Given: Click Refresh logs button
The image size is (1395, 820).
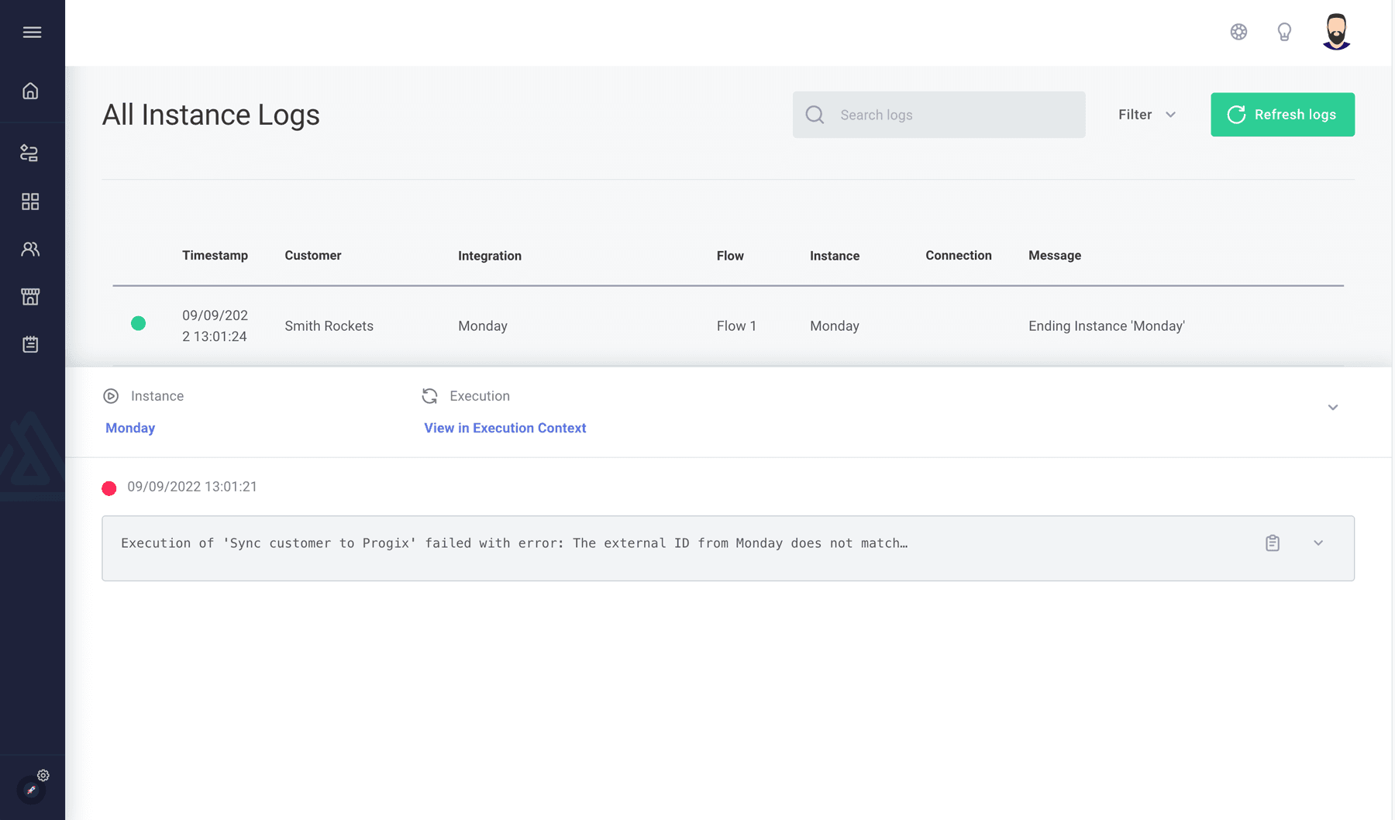Looking at the screenshot, I should (1283, 115).
